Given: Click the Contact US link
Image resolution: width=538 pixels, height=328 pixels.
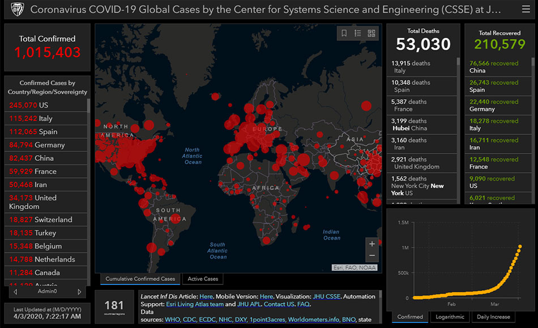Looking at the screenshot, I should [x=279, y=304].
